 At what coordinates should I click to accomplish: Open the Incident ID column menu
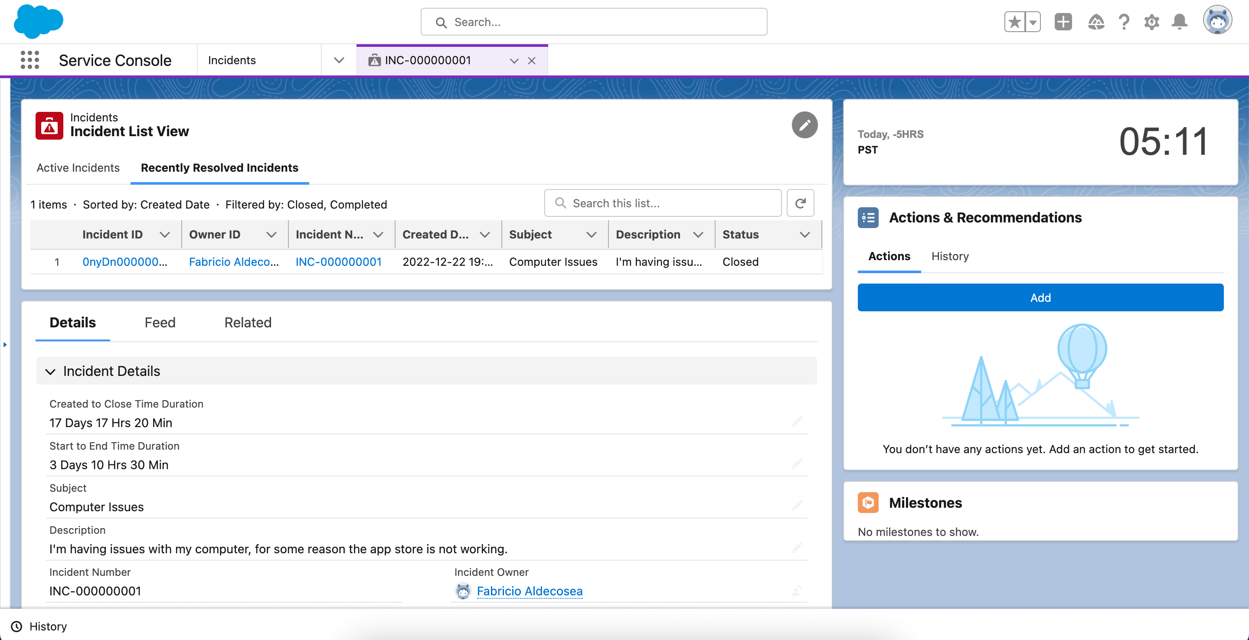tap(165, 235)
